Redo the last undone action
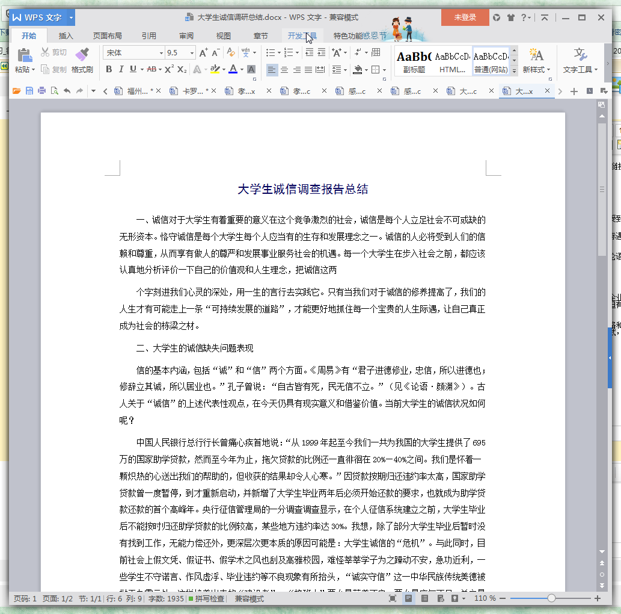 tap(79, 91)
